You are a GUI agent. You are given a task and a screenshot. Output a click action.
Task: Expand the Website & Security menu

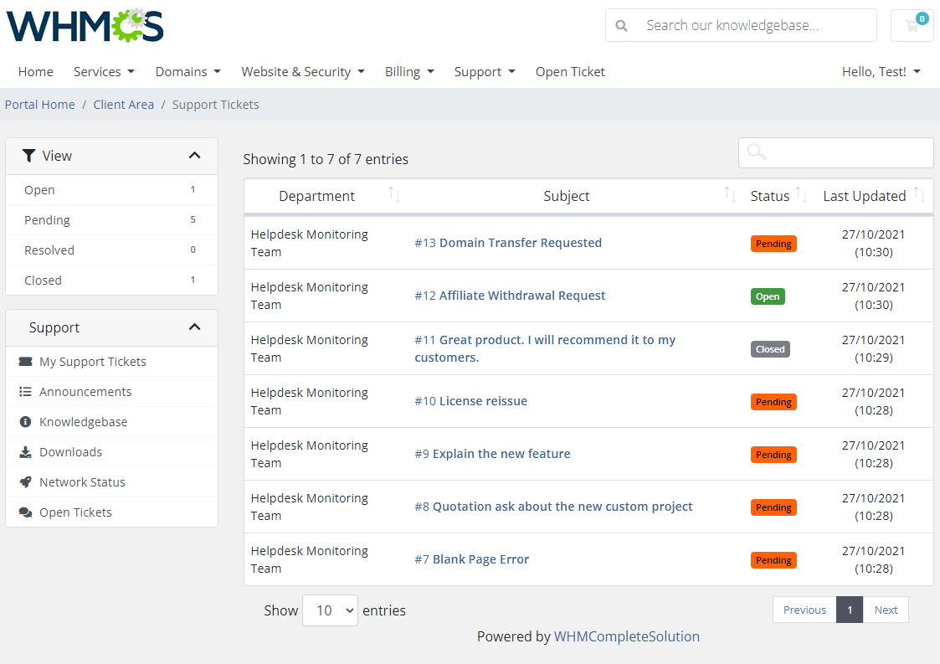[303, 71]
